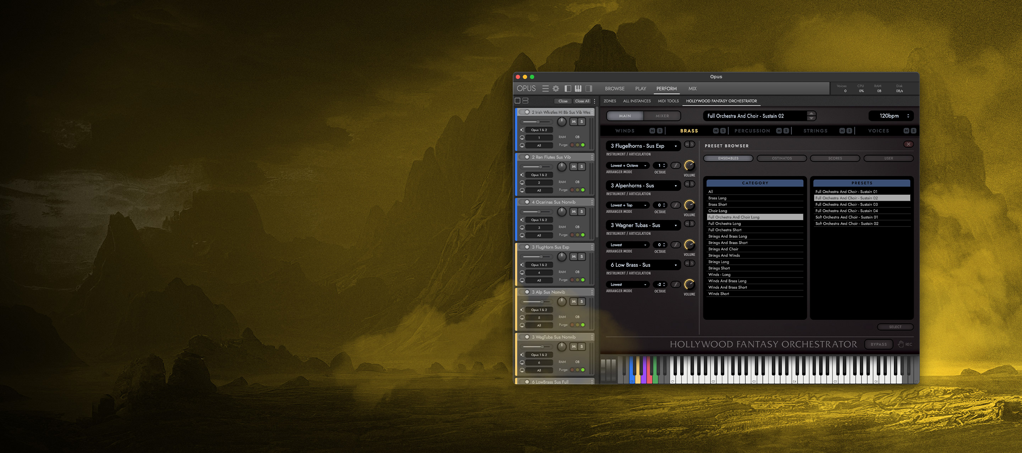Image resolution: width=1022 pixels, height=453 pixels.
Task: Mute the 2 Irish Whistles instrument
Action: pos(574,122)
